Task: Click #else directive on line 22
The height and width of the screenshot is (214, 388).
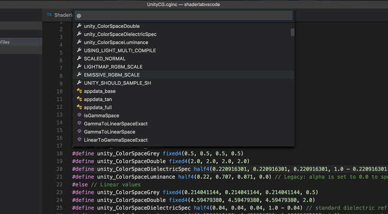Action: [80, 184]
